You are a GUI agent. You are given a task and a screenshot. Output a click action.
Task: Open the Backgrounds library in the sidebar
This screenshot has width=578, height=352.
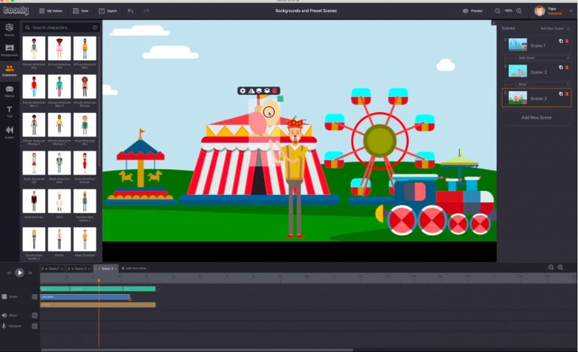9,50
